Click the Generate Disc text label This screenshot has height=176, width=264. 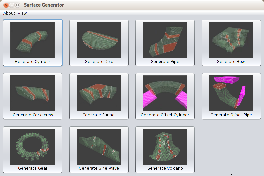(99, 62)
